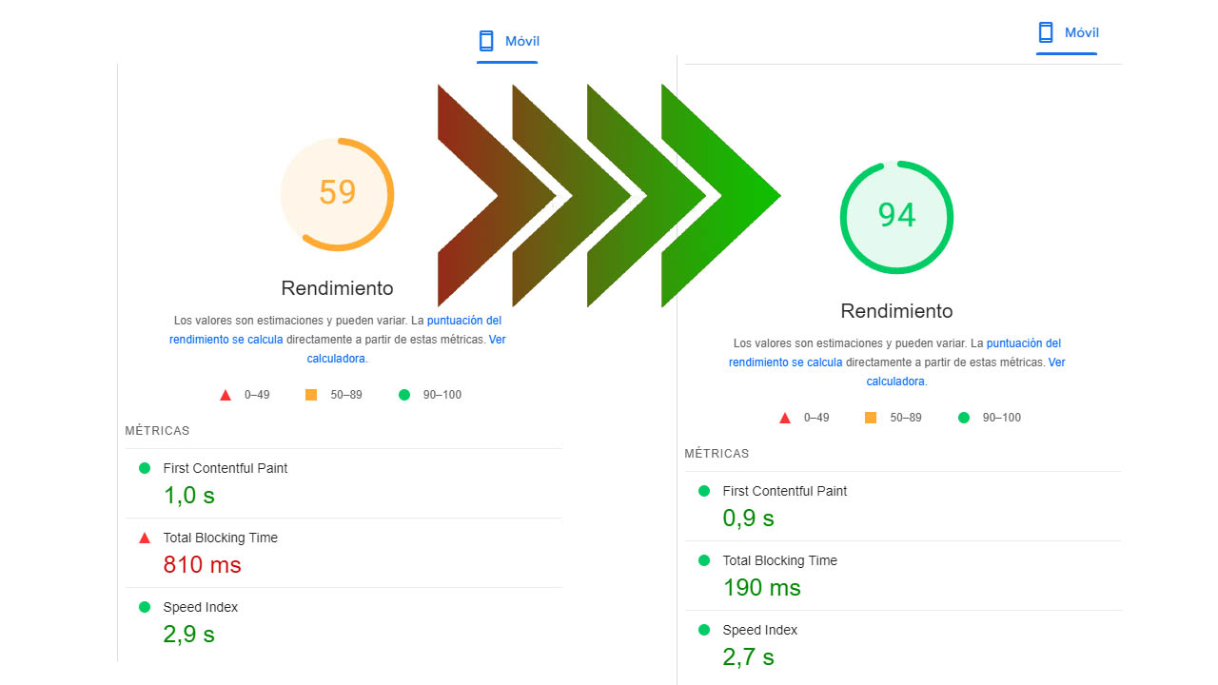Click the green dot next to 2,9 s Speed Index

coord(145,607)
